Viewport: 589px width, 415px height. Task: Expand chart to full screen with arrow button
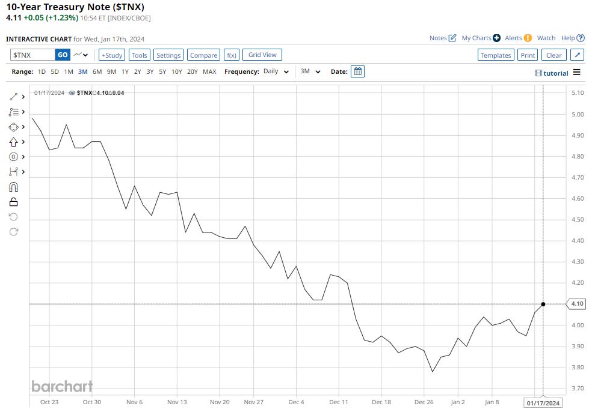[577, 55]
